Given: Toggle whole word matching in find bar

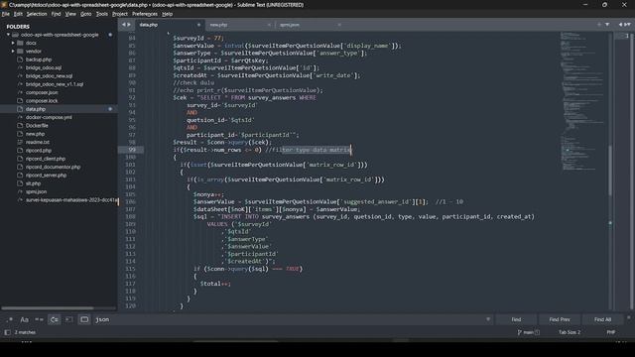Looking at the screenshot, I should (40, 319).
